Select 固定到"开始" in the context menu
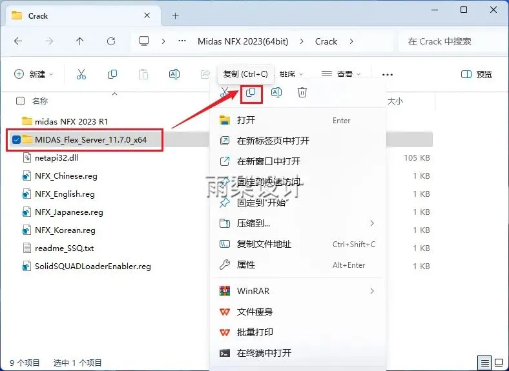 click(x=298, y=203)
